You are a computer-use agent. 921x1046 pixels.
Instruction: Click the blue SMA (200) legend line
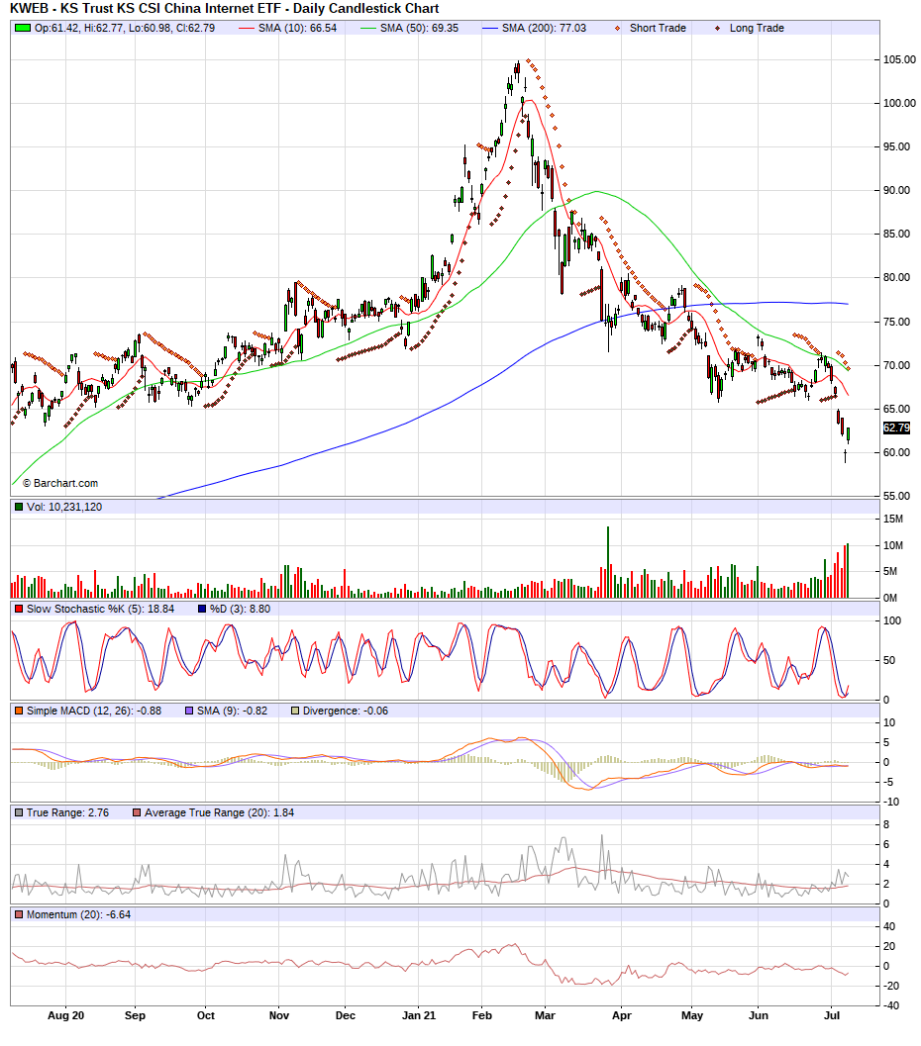[490, 28]
